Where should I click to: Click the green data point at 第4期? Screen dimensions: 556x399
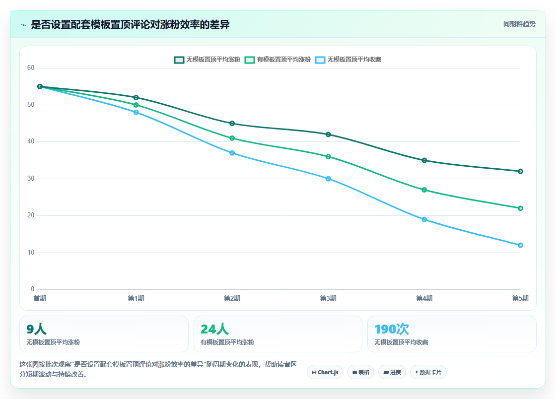pos(424,190)
